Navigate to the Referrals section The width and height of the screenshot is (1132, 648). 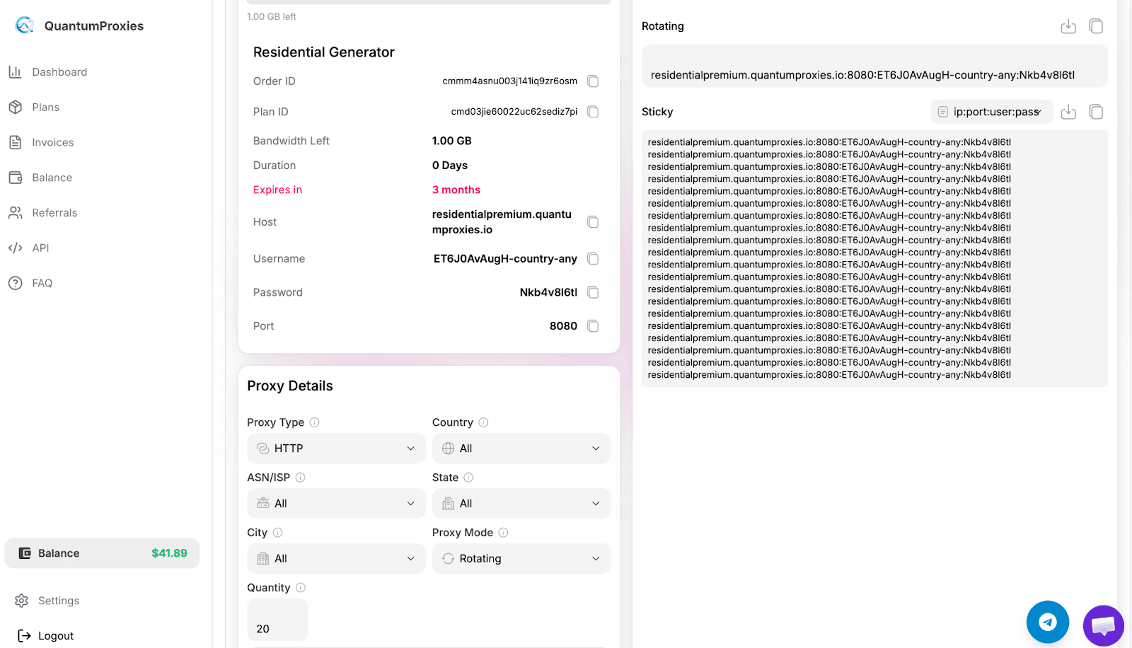click(54, 213)
